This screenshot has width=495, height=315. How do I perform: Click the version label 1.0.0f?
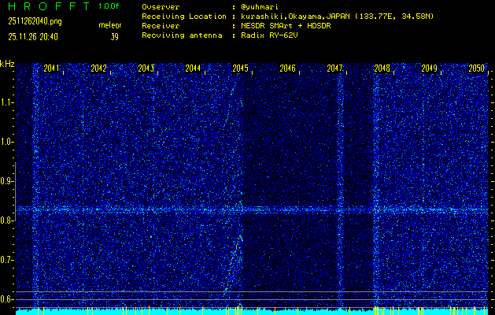coord(109,6)
